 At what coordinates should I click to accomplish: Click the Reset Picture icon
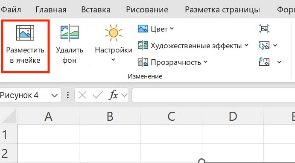click(x=264, y=62)
